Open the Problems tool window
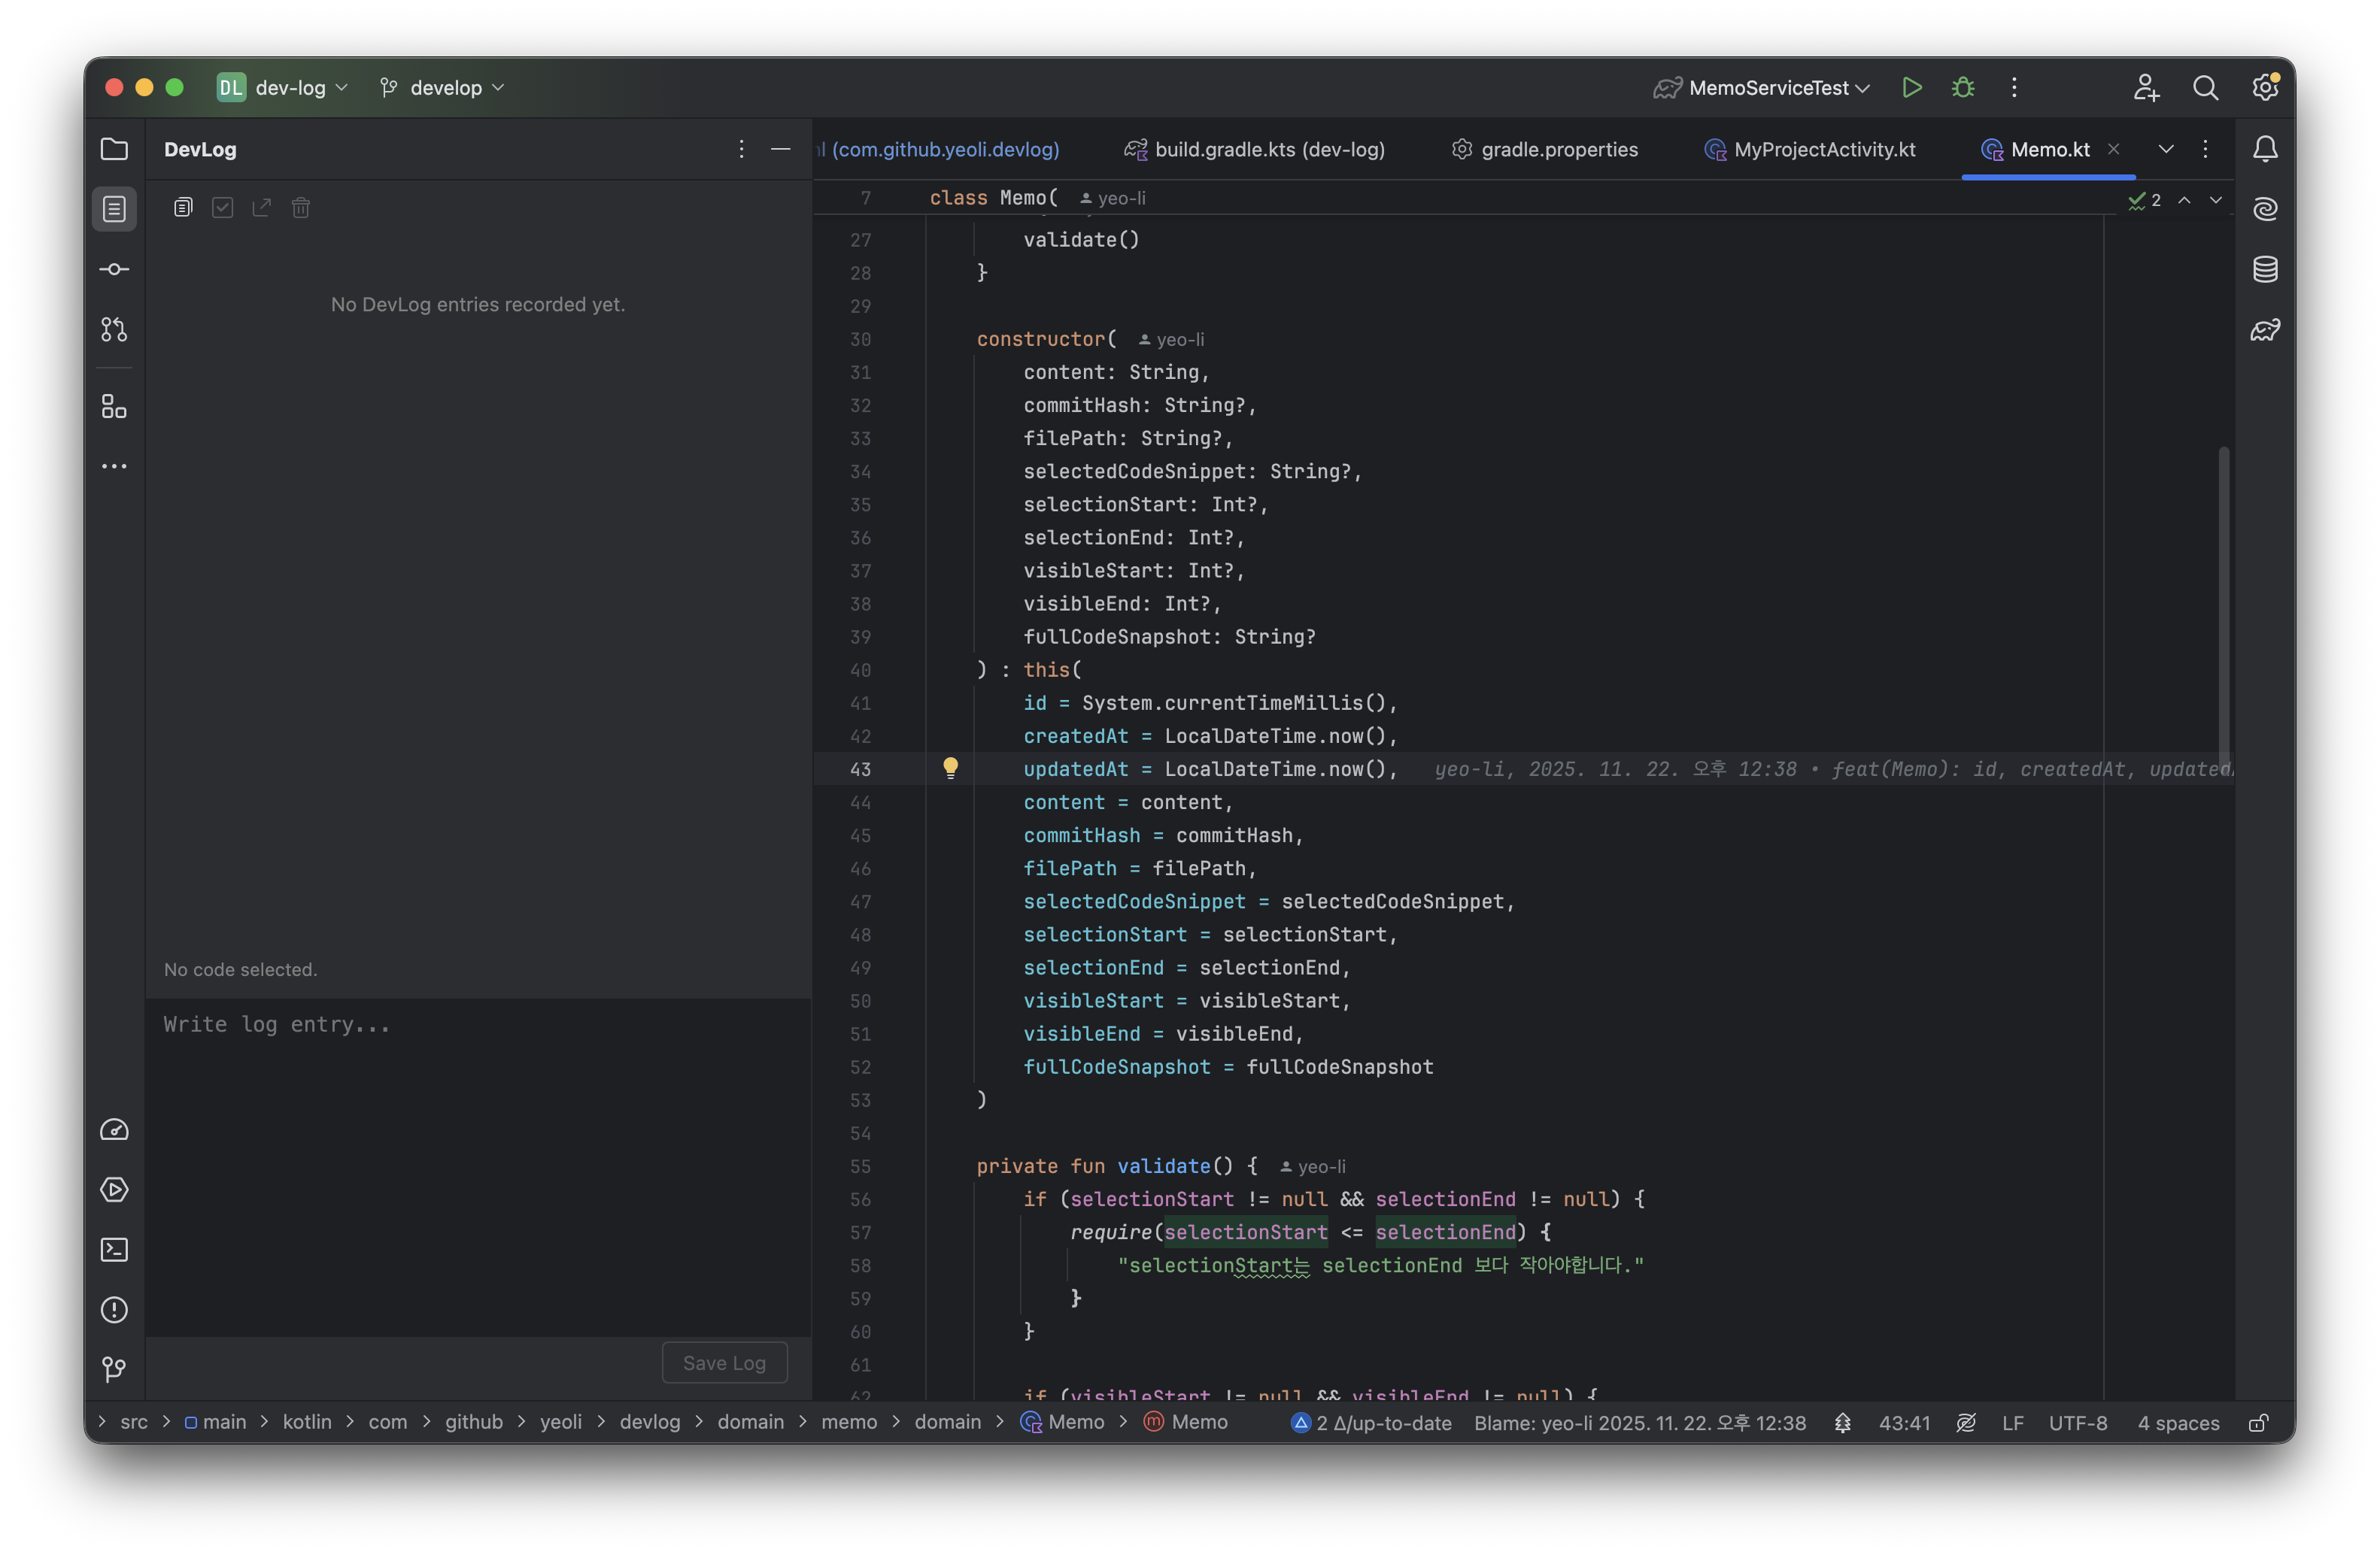Viewport: 2380px width, 1555px height. (x=114, y=1310)
